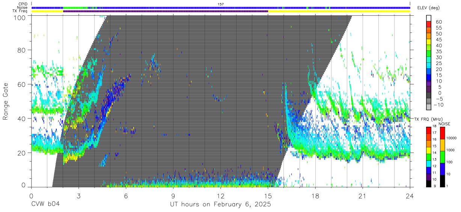Viewport: 461px width, 212px height.
Task: Pick the orange elevation swatch between 45 and 50
Action: (429, 37)
